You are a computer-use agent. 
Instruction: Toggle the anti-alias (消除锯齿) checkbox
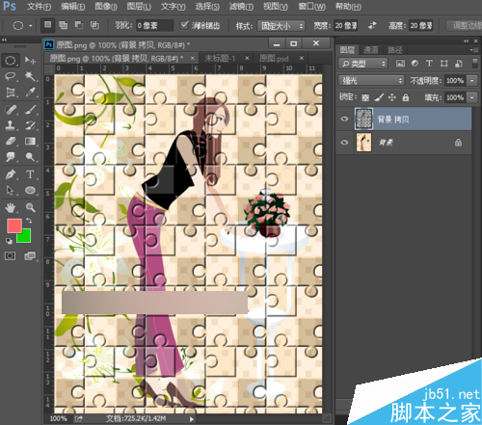point(184,25)
